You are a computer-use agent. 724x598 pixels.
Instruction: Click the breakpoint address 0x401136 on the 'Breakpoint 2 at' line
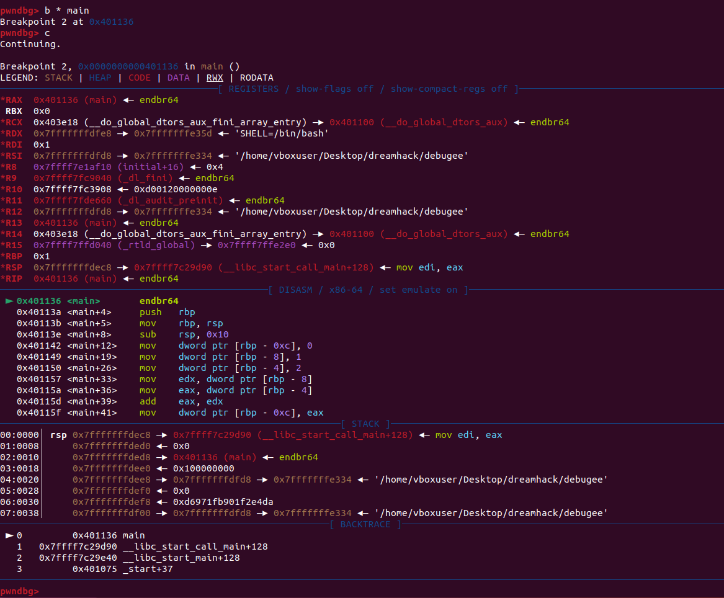pyautogui.click(x=111, y=22)
